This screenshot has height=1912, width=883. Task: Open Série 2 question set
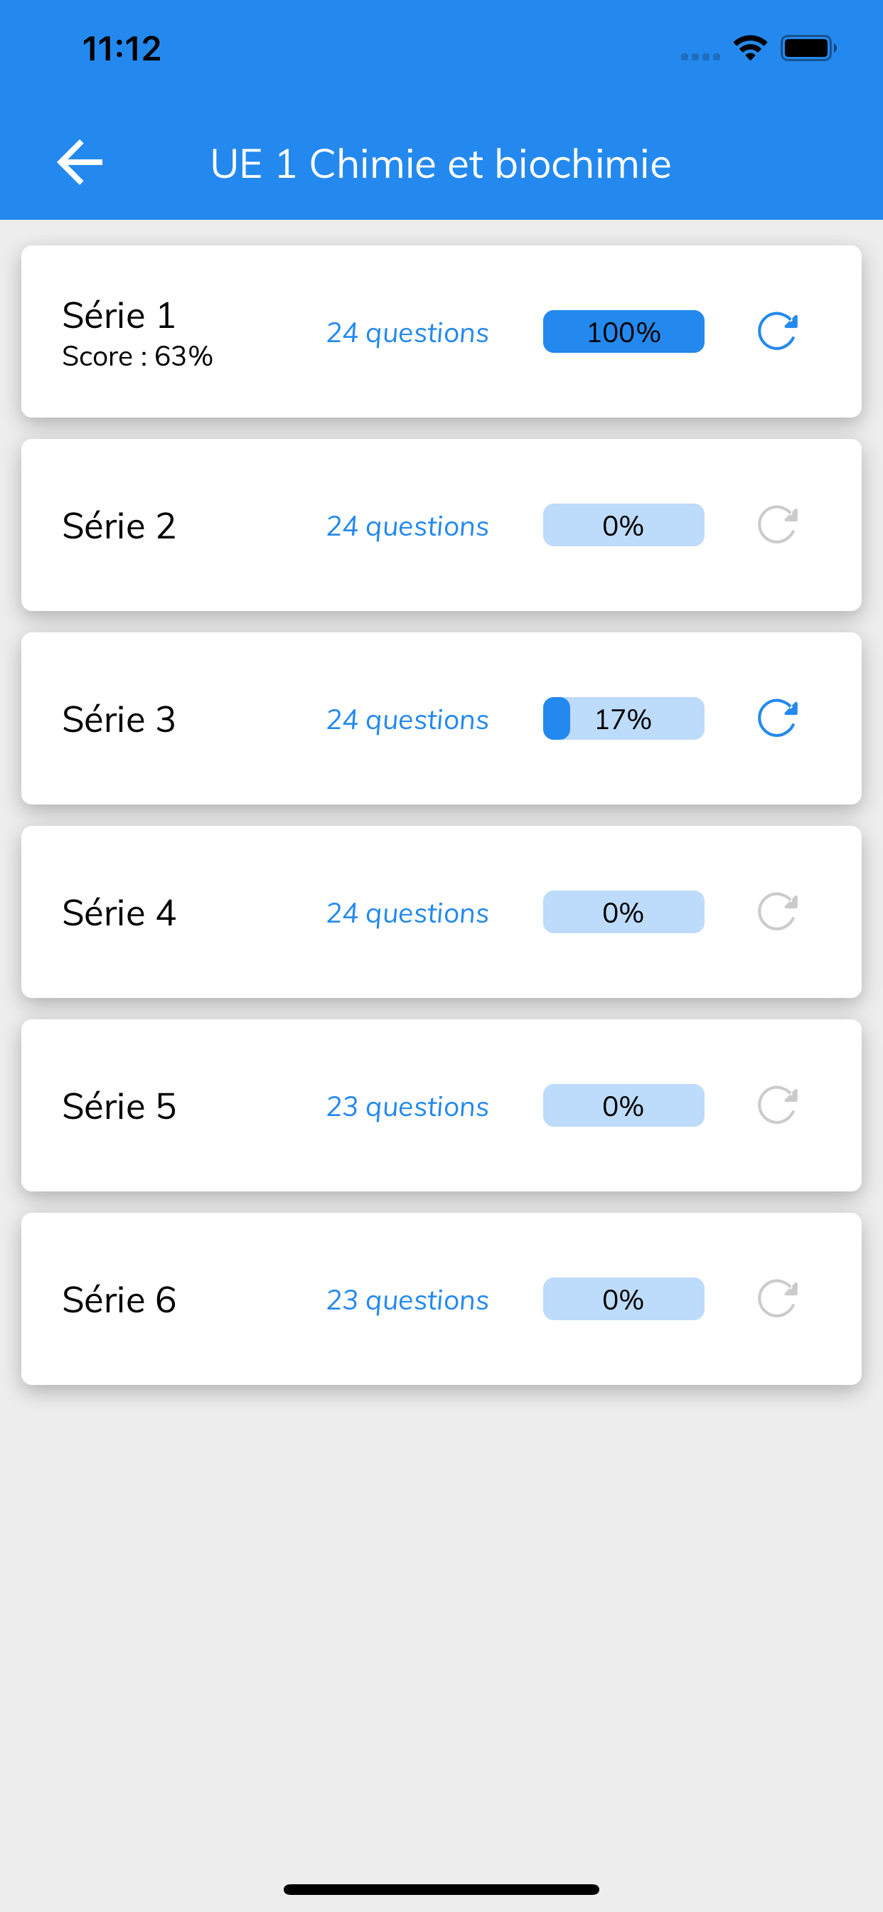119,526
